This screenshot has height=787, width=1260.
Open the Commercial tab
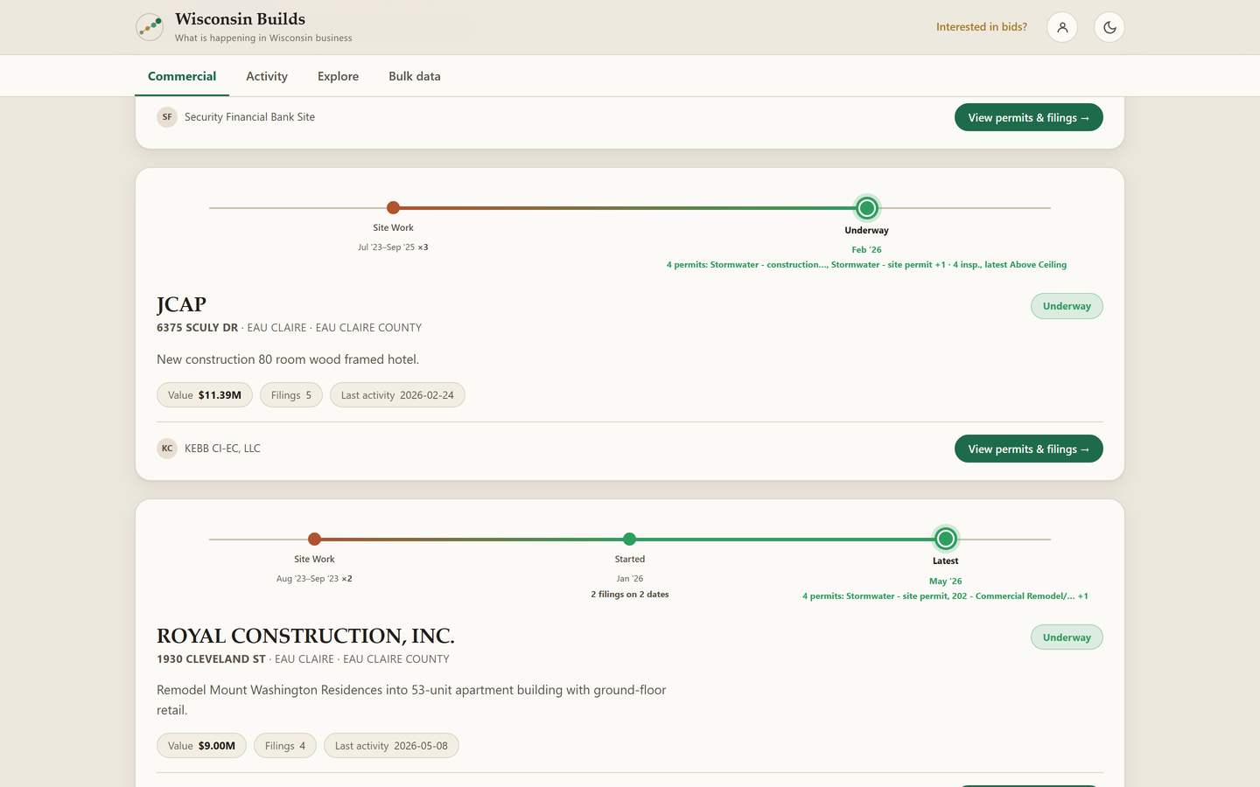182,76
